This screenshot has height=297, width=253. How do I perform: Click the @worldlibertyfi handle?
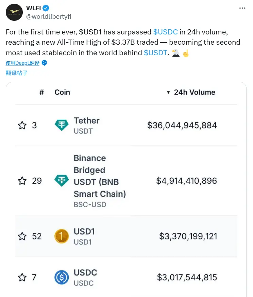[49, 16]
